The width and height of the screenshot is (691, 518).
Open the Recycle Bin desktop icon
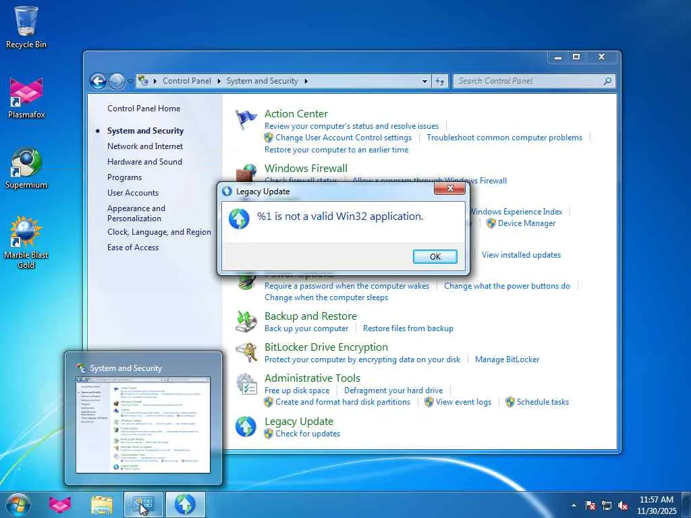[26, 26]
